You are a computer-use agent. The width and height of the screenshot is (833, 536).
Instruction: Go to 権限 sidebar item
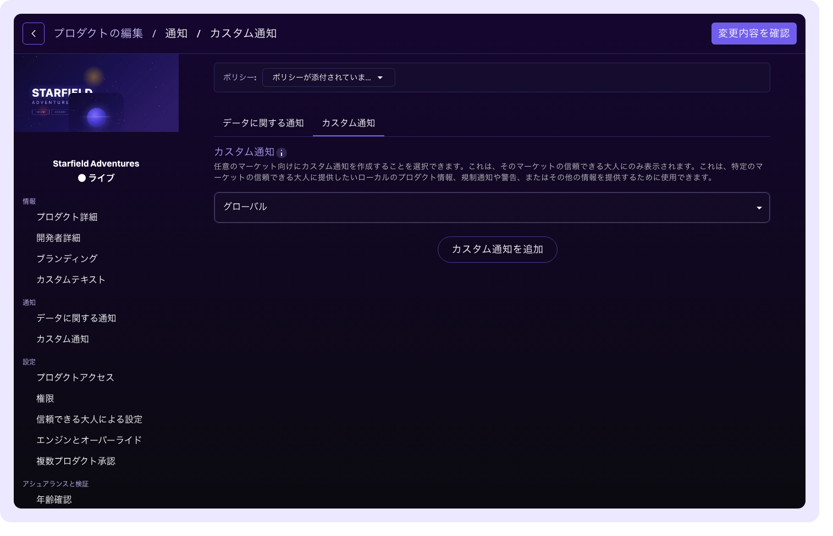pyautogui.click(x=45, y=399)
